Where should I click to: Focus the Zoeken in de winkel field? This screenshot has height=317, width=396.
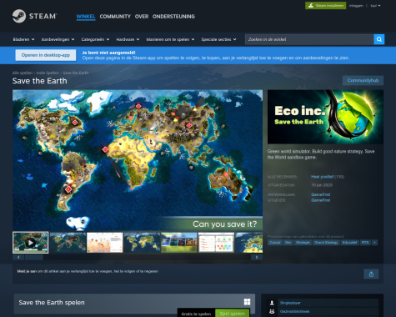pyautogui.click(x=309, y=39)
